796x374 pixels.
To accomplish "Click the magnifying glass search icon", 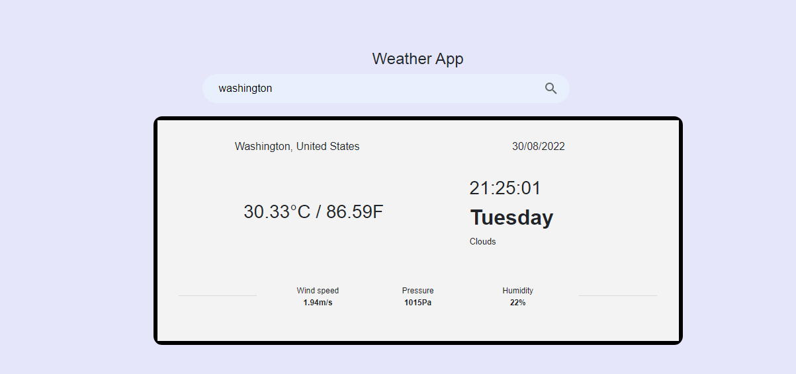I will 551,89.
